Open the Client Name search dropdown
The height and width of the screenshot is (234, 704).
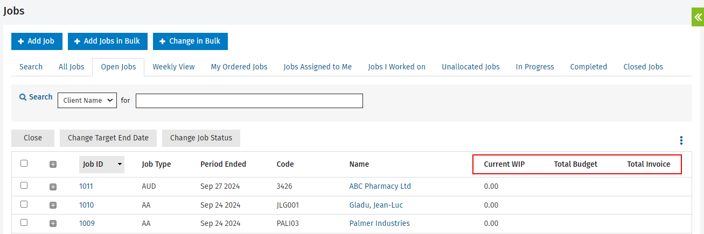click(87, 100)
